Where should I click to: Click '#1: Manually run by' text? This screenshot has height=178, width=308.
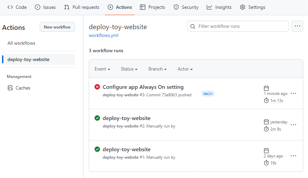point(157,157)
